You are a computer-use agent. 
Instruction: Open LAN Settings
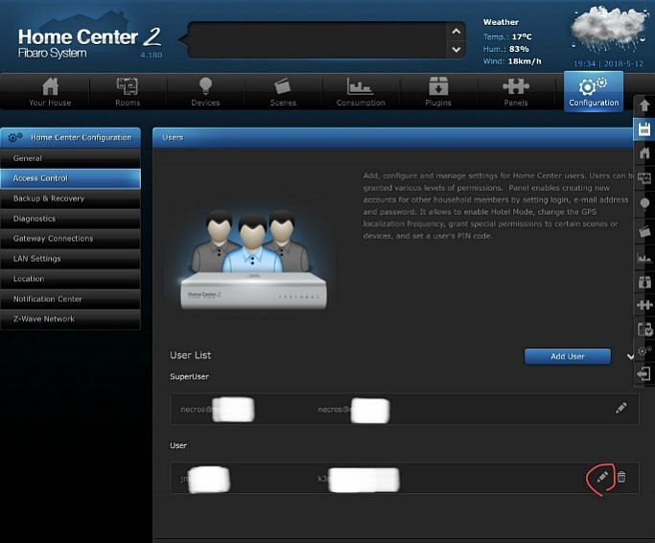70,259
